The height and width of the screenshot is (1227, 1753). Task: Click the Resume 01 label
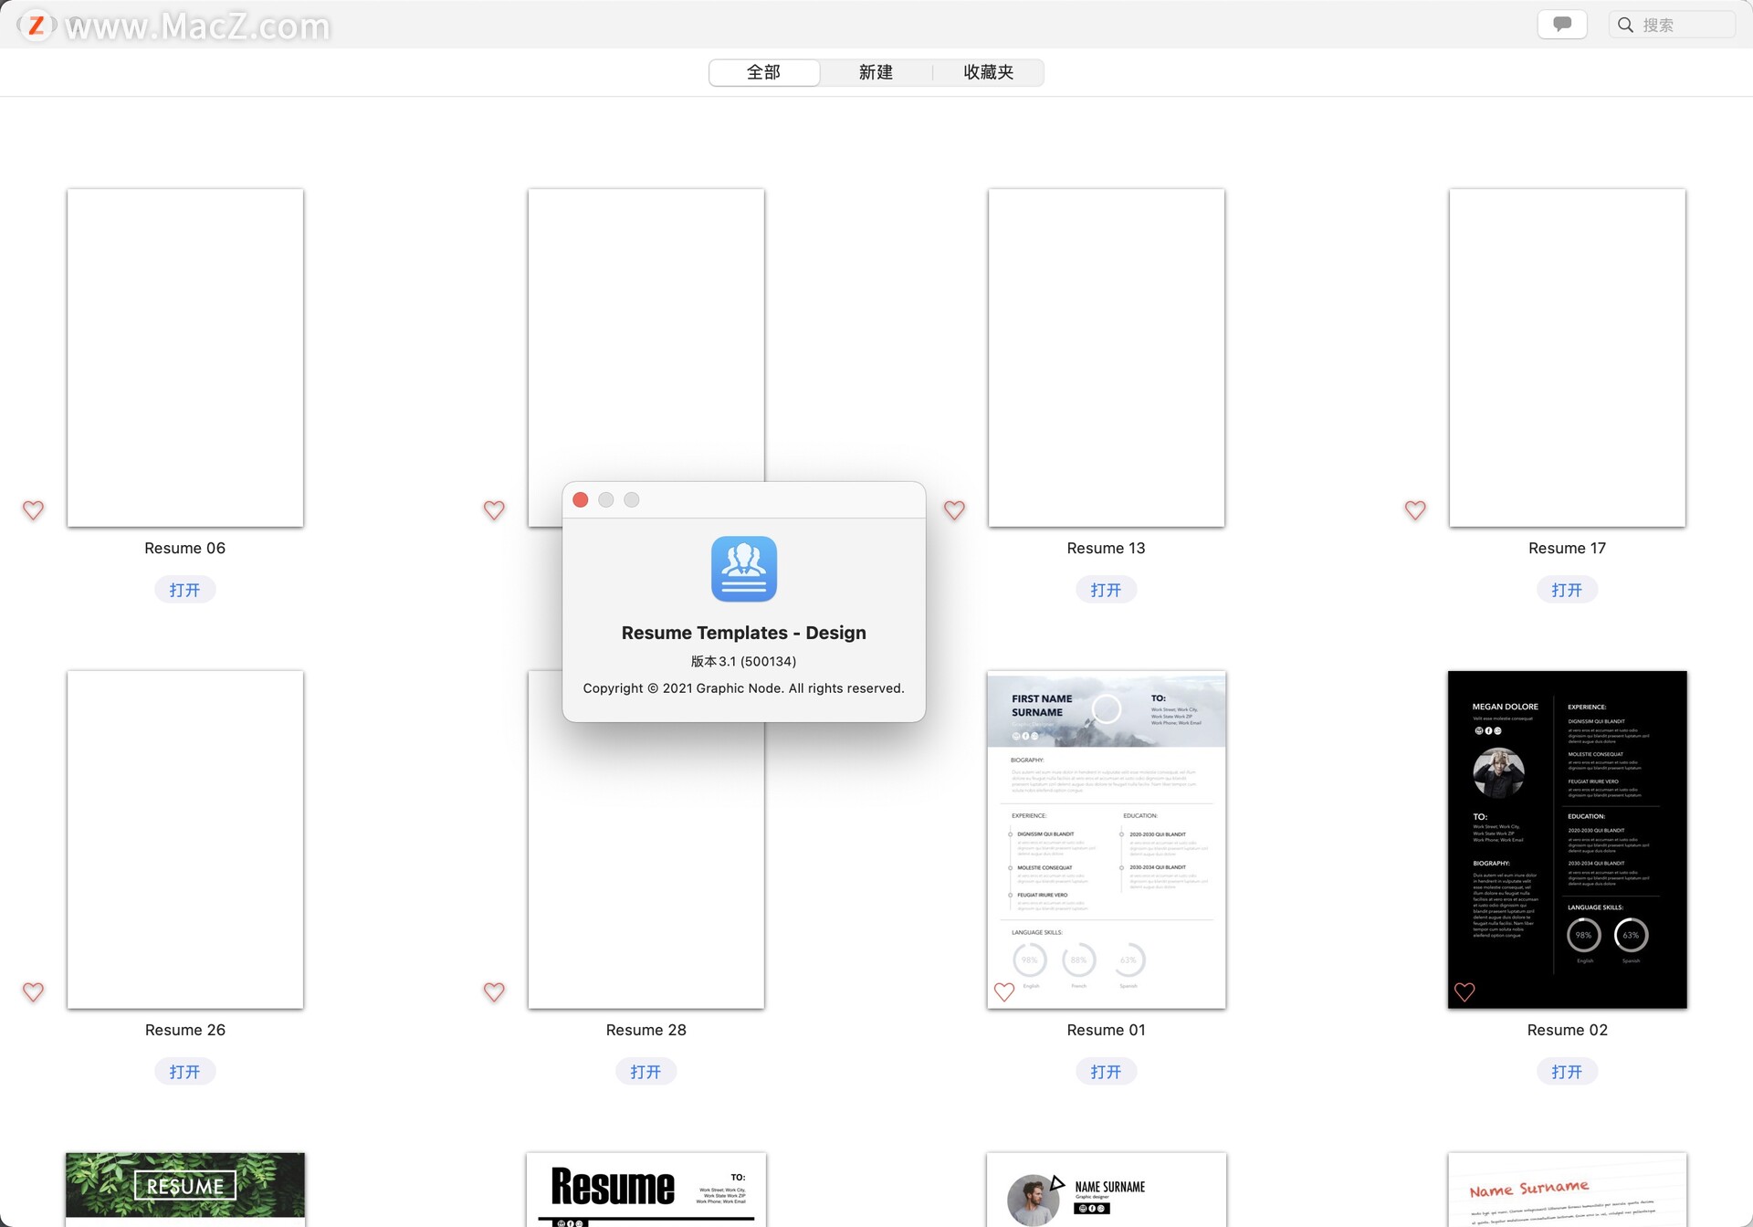pos(1106,1030)
